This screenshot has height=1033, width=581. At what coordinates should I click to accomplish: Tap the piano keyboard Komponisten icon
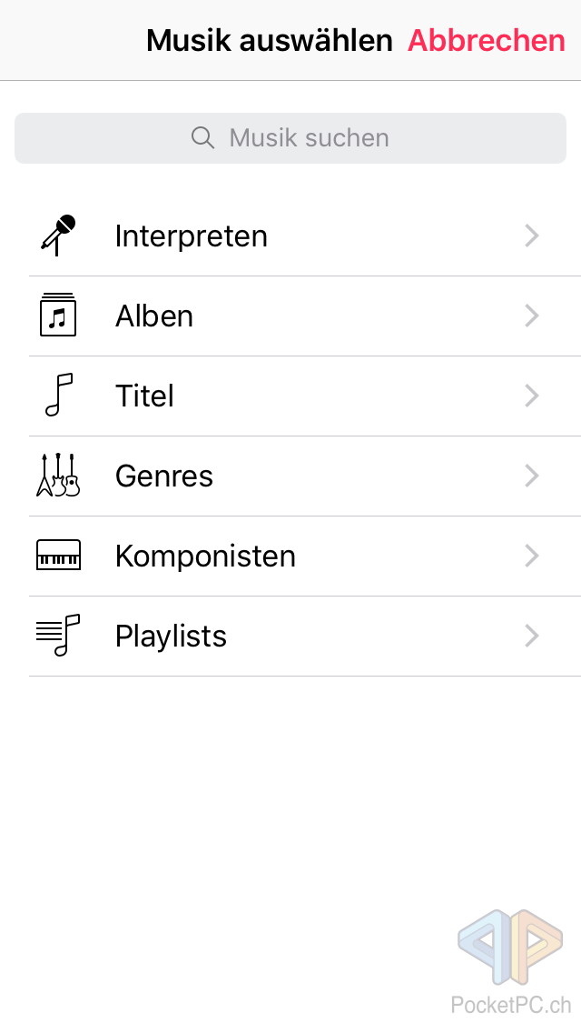tap(58, 556)
